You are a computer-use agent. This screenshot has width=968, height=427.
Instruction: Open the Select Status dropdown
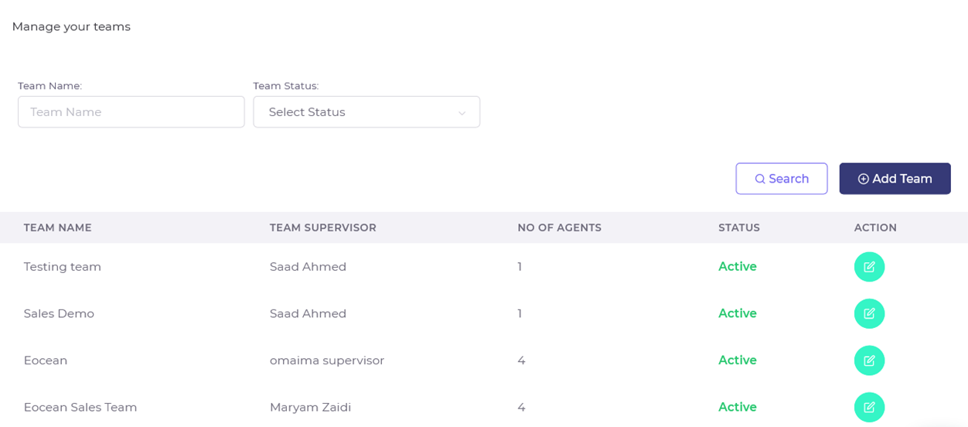pyautogui.click(x=366, y=112)
